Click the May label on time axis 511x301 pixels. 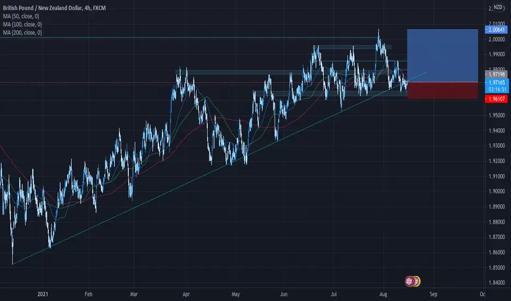(x=236, y=294)
